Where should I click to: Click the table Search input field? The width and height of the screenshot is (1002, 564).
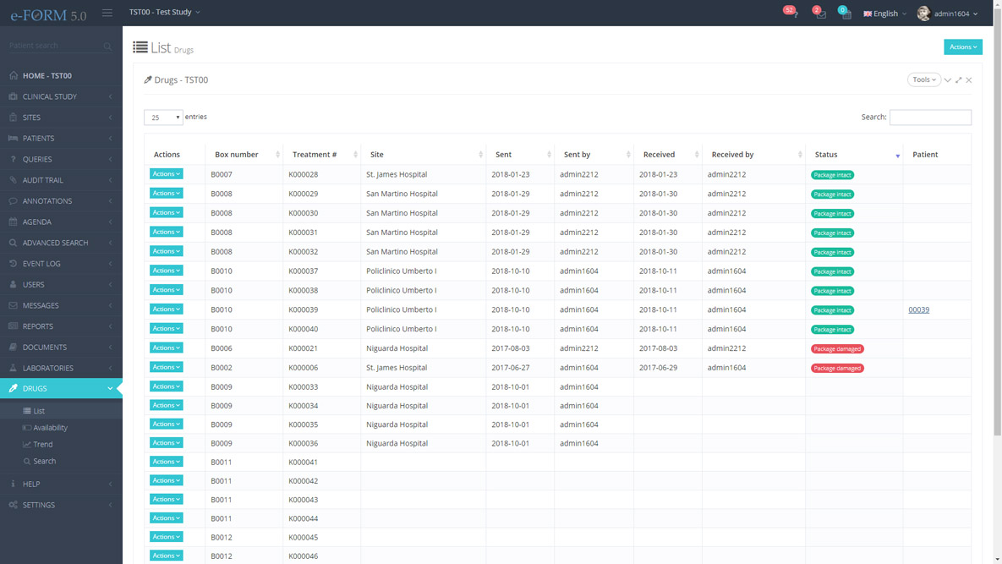click(930, 118)
